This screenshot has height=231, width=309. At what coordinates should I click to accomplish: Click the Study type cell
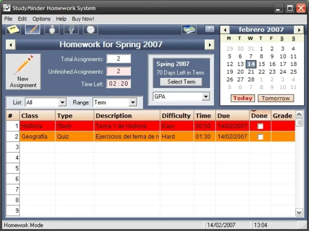coord(75,126)
